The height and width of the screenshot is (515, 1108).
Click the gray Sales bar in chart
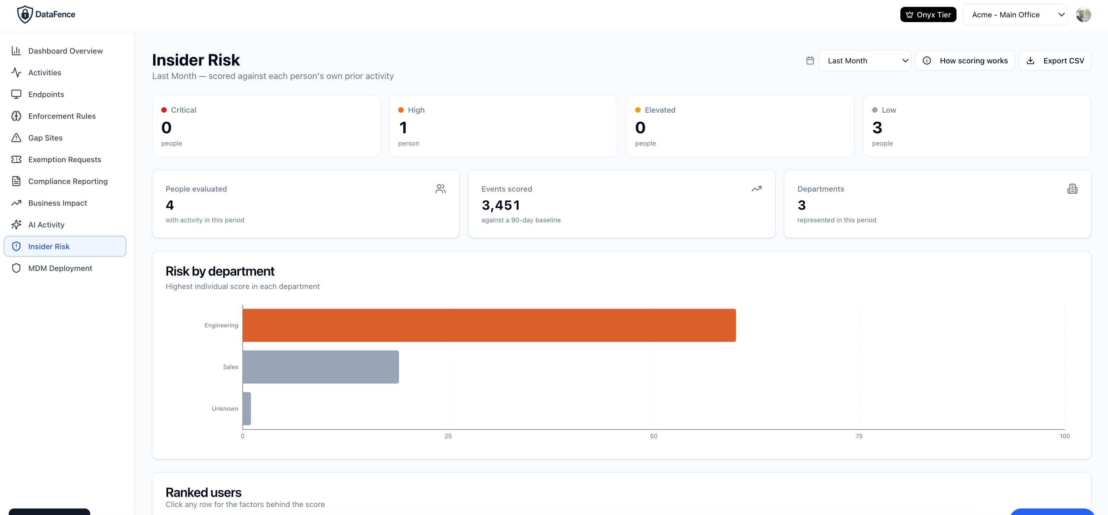[x=321, y=367]
